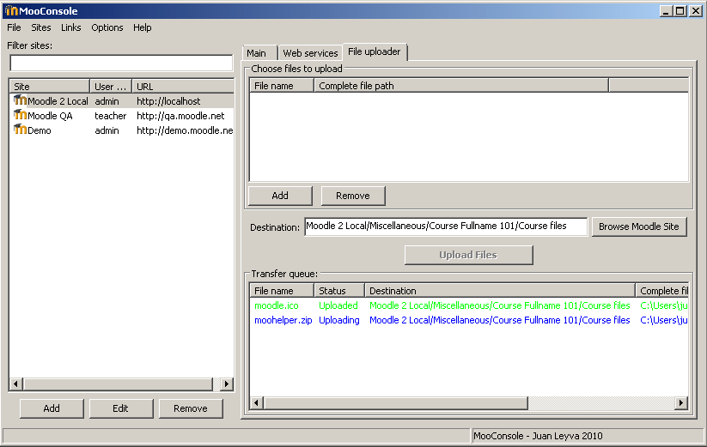Click the transfer queue horizontal scrollbar thumb
The height and width of the screenshot is (447, 707).
tap(395, 402)
